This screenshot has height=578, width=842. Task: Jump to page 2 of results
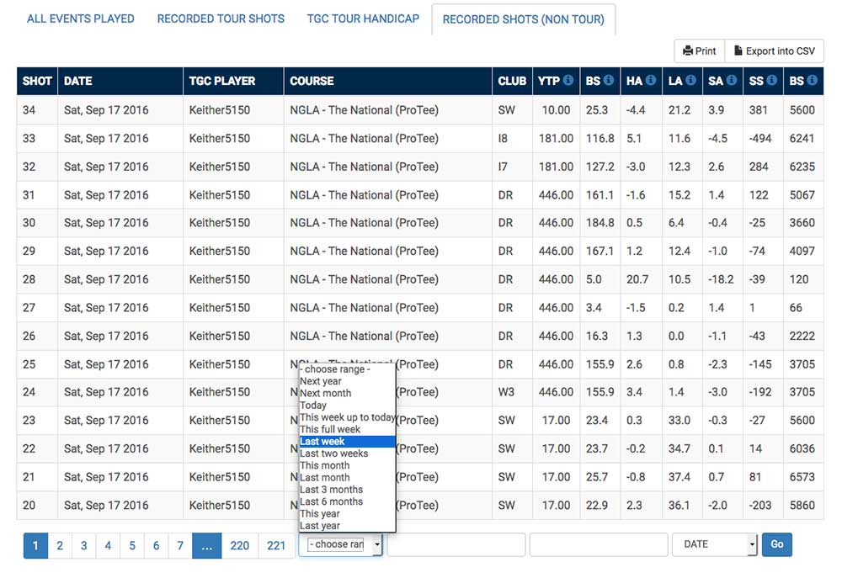point(60,546)
